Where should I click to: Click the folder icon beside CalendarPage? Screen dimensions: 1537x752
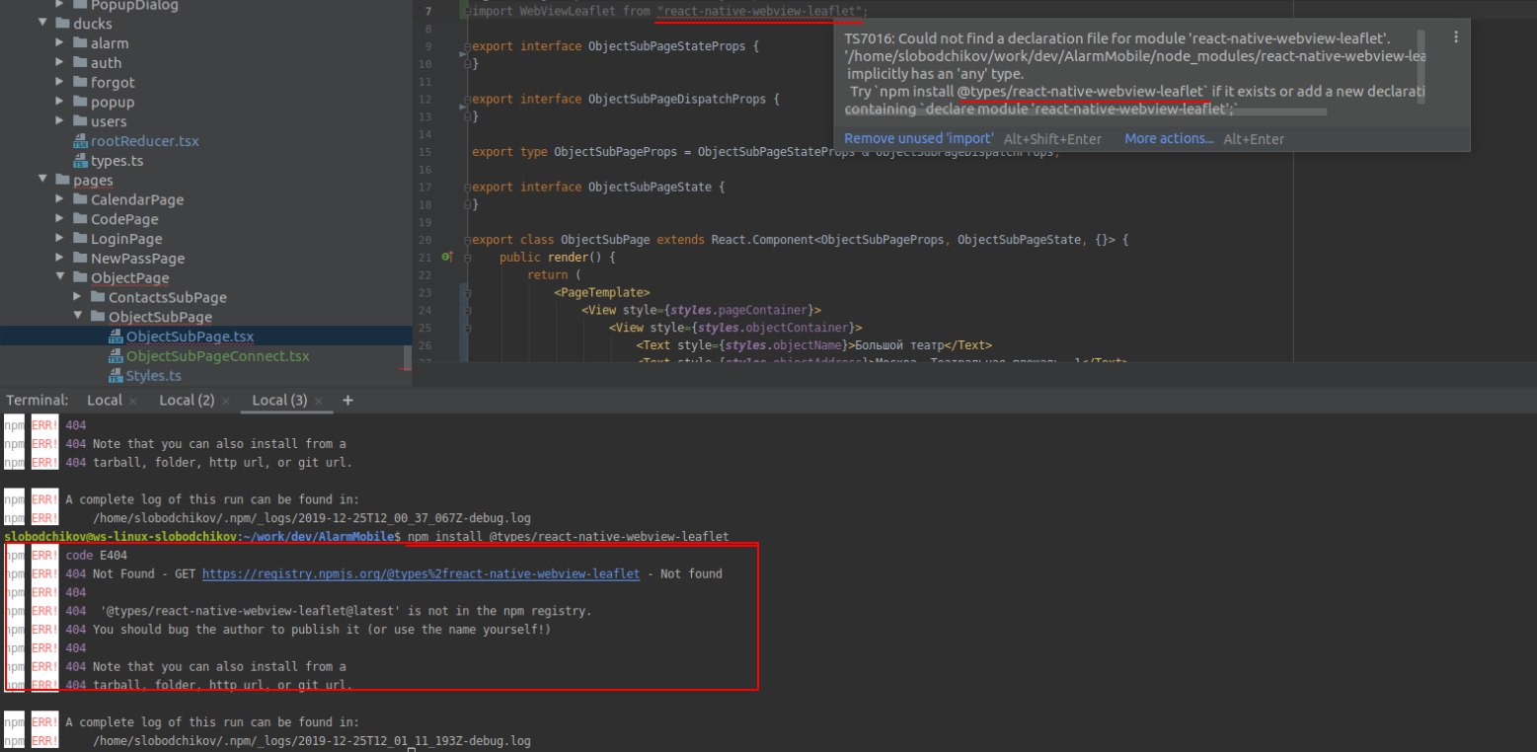pyautogui.click(x=80, y=199)
